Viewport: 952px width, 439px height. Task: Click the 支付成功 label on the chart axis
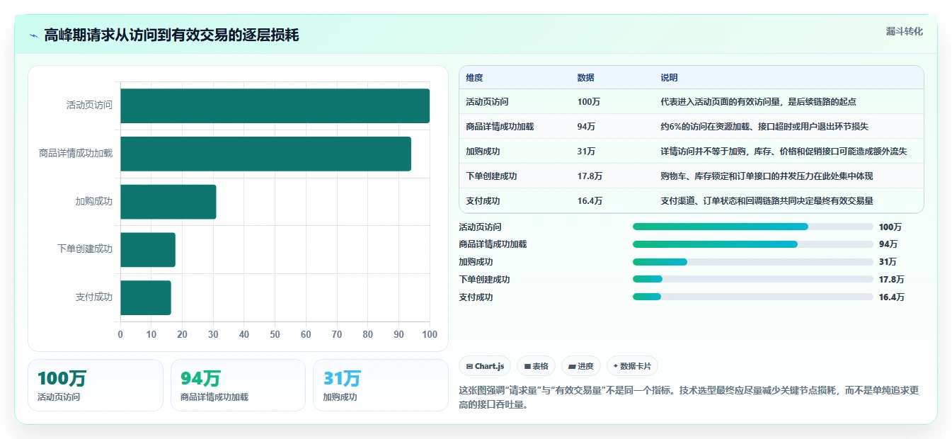tap(94, 297)
